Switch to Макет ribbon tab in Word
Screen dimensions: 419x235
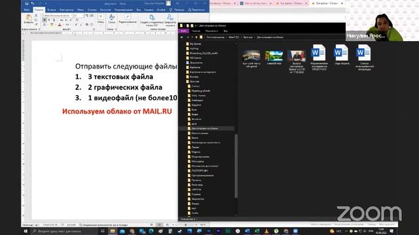(x=81, y=10)
